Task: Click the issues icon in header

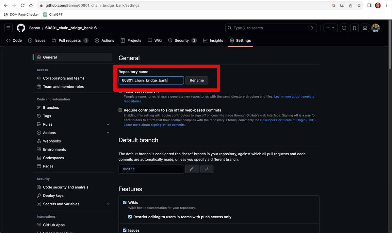Action: 344,28
